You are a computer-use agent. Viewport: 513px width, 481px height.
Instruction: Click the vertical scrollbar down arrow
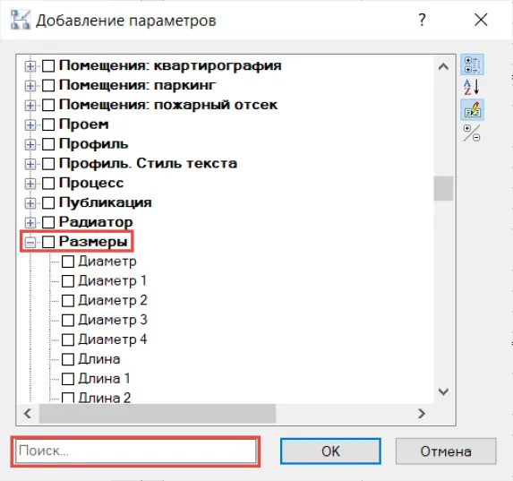pos(443,391)
